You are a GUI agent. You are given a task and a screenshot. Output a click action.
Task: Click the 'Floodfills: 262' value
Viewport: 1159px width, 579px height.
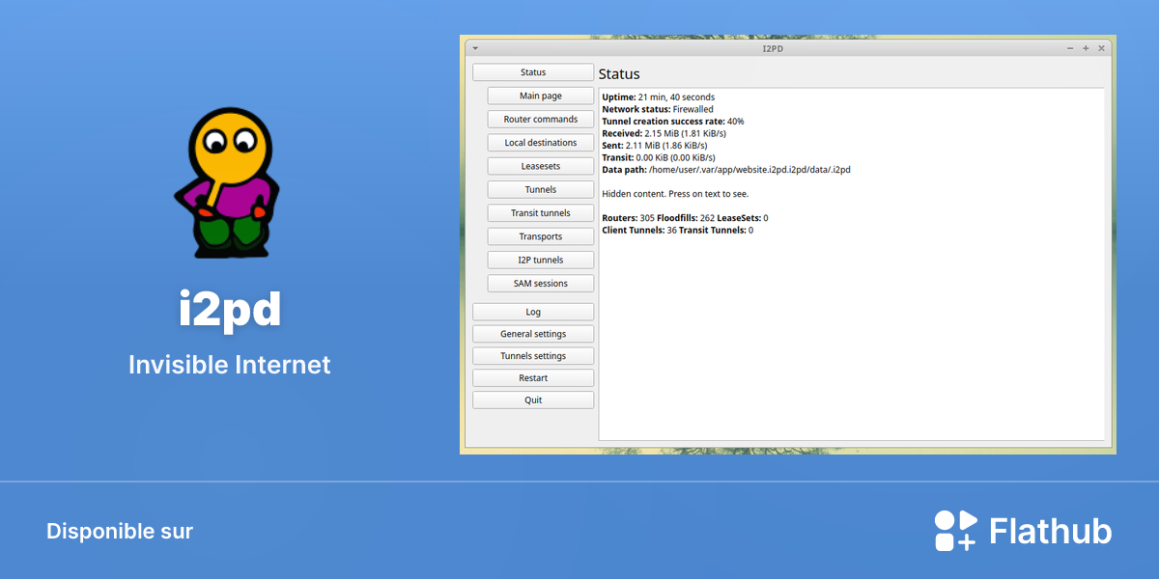(x=686, y=218)
